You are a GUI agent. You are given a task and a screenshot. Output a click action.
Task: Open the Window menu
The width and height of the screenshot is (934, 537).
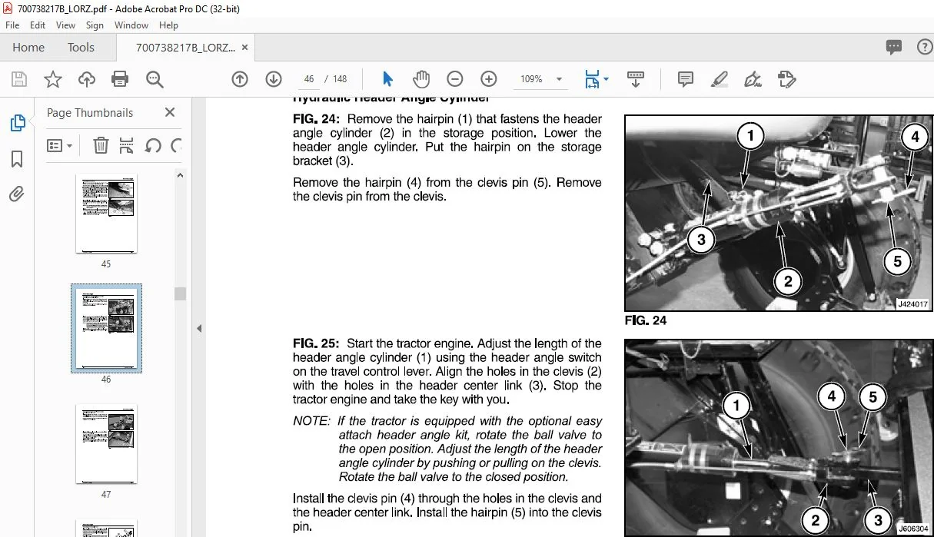[131, 25]
